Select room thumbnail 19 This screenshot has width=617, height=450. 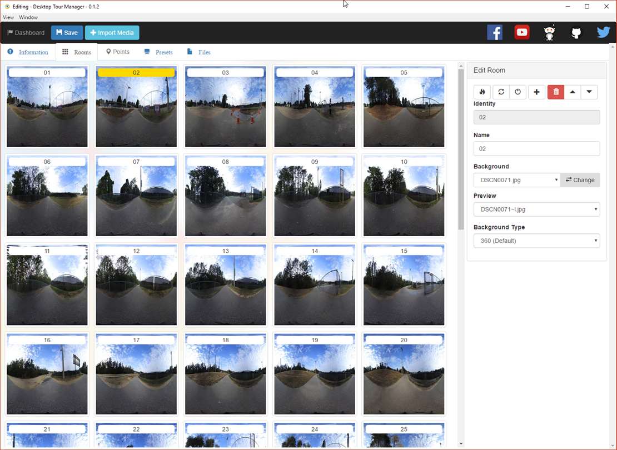point(315,374)
